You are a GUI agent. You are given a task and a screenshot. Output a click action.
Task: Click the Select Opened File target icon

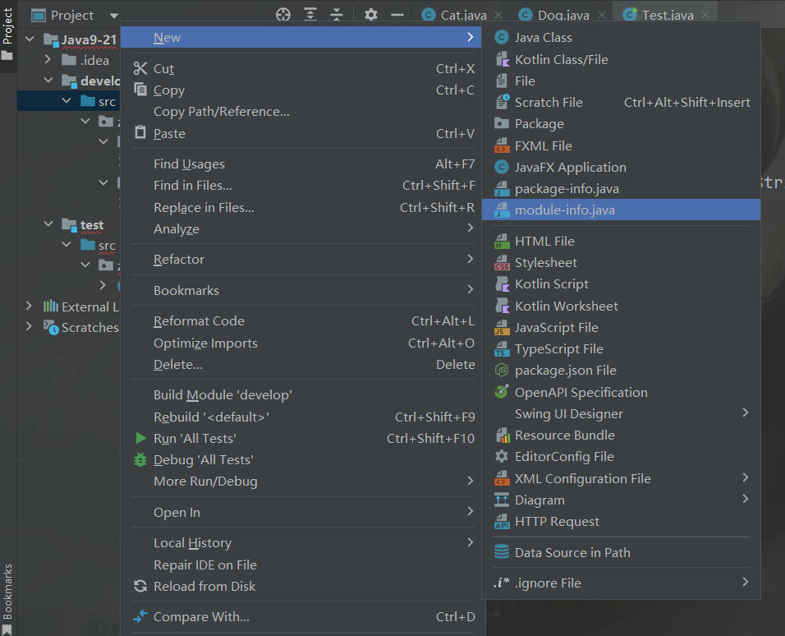click(283, 15)
